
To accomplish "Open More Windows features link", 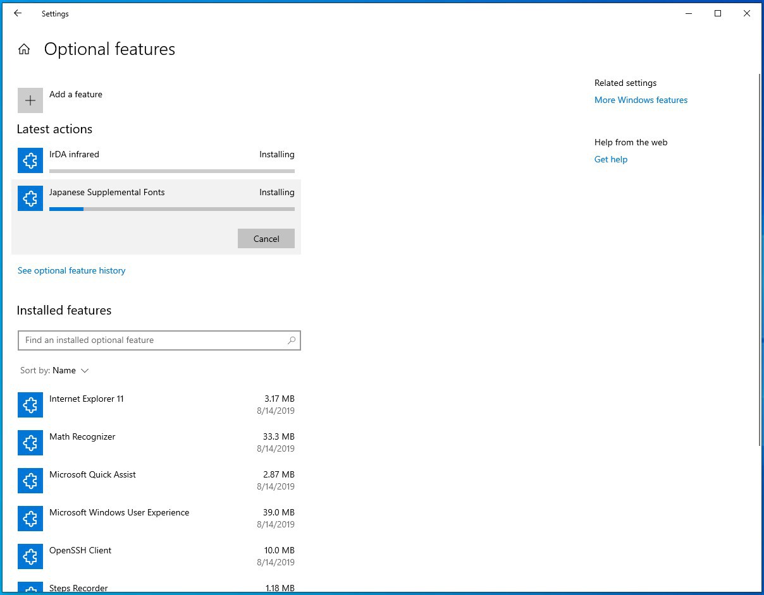I will (x=641, y=100).
